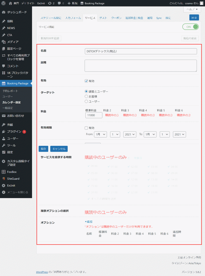Expand the ヘルプ help dropdown
The width and height of the screenshot is (205, 276).
[192, 9]
